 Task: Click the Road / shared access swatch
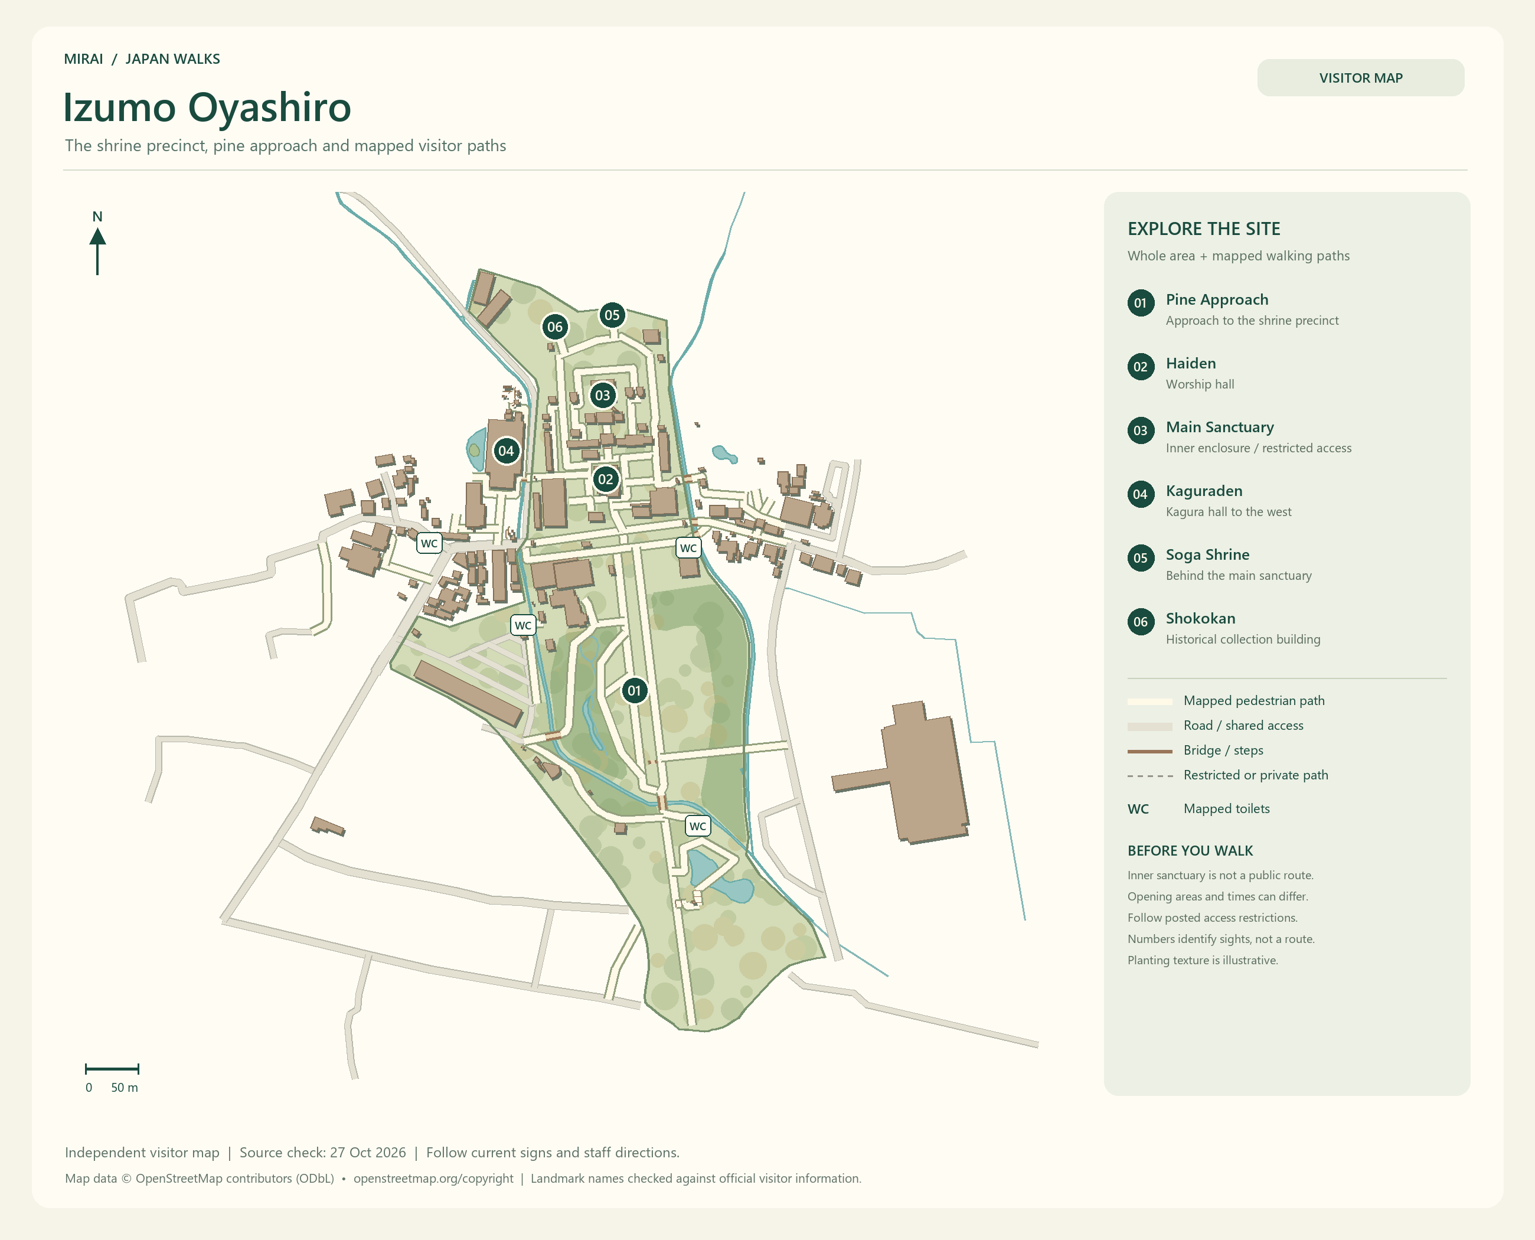tap(1150, 726)
